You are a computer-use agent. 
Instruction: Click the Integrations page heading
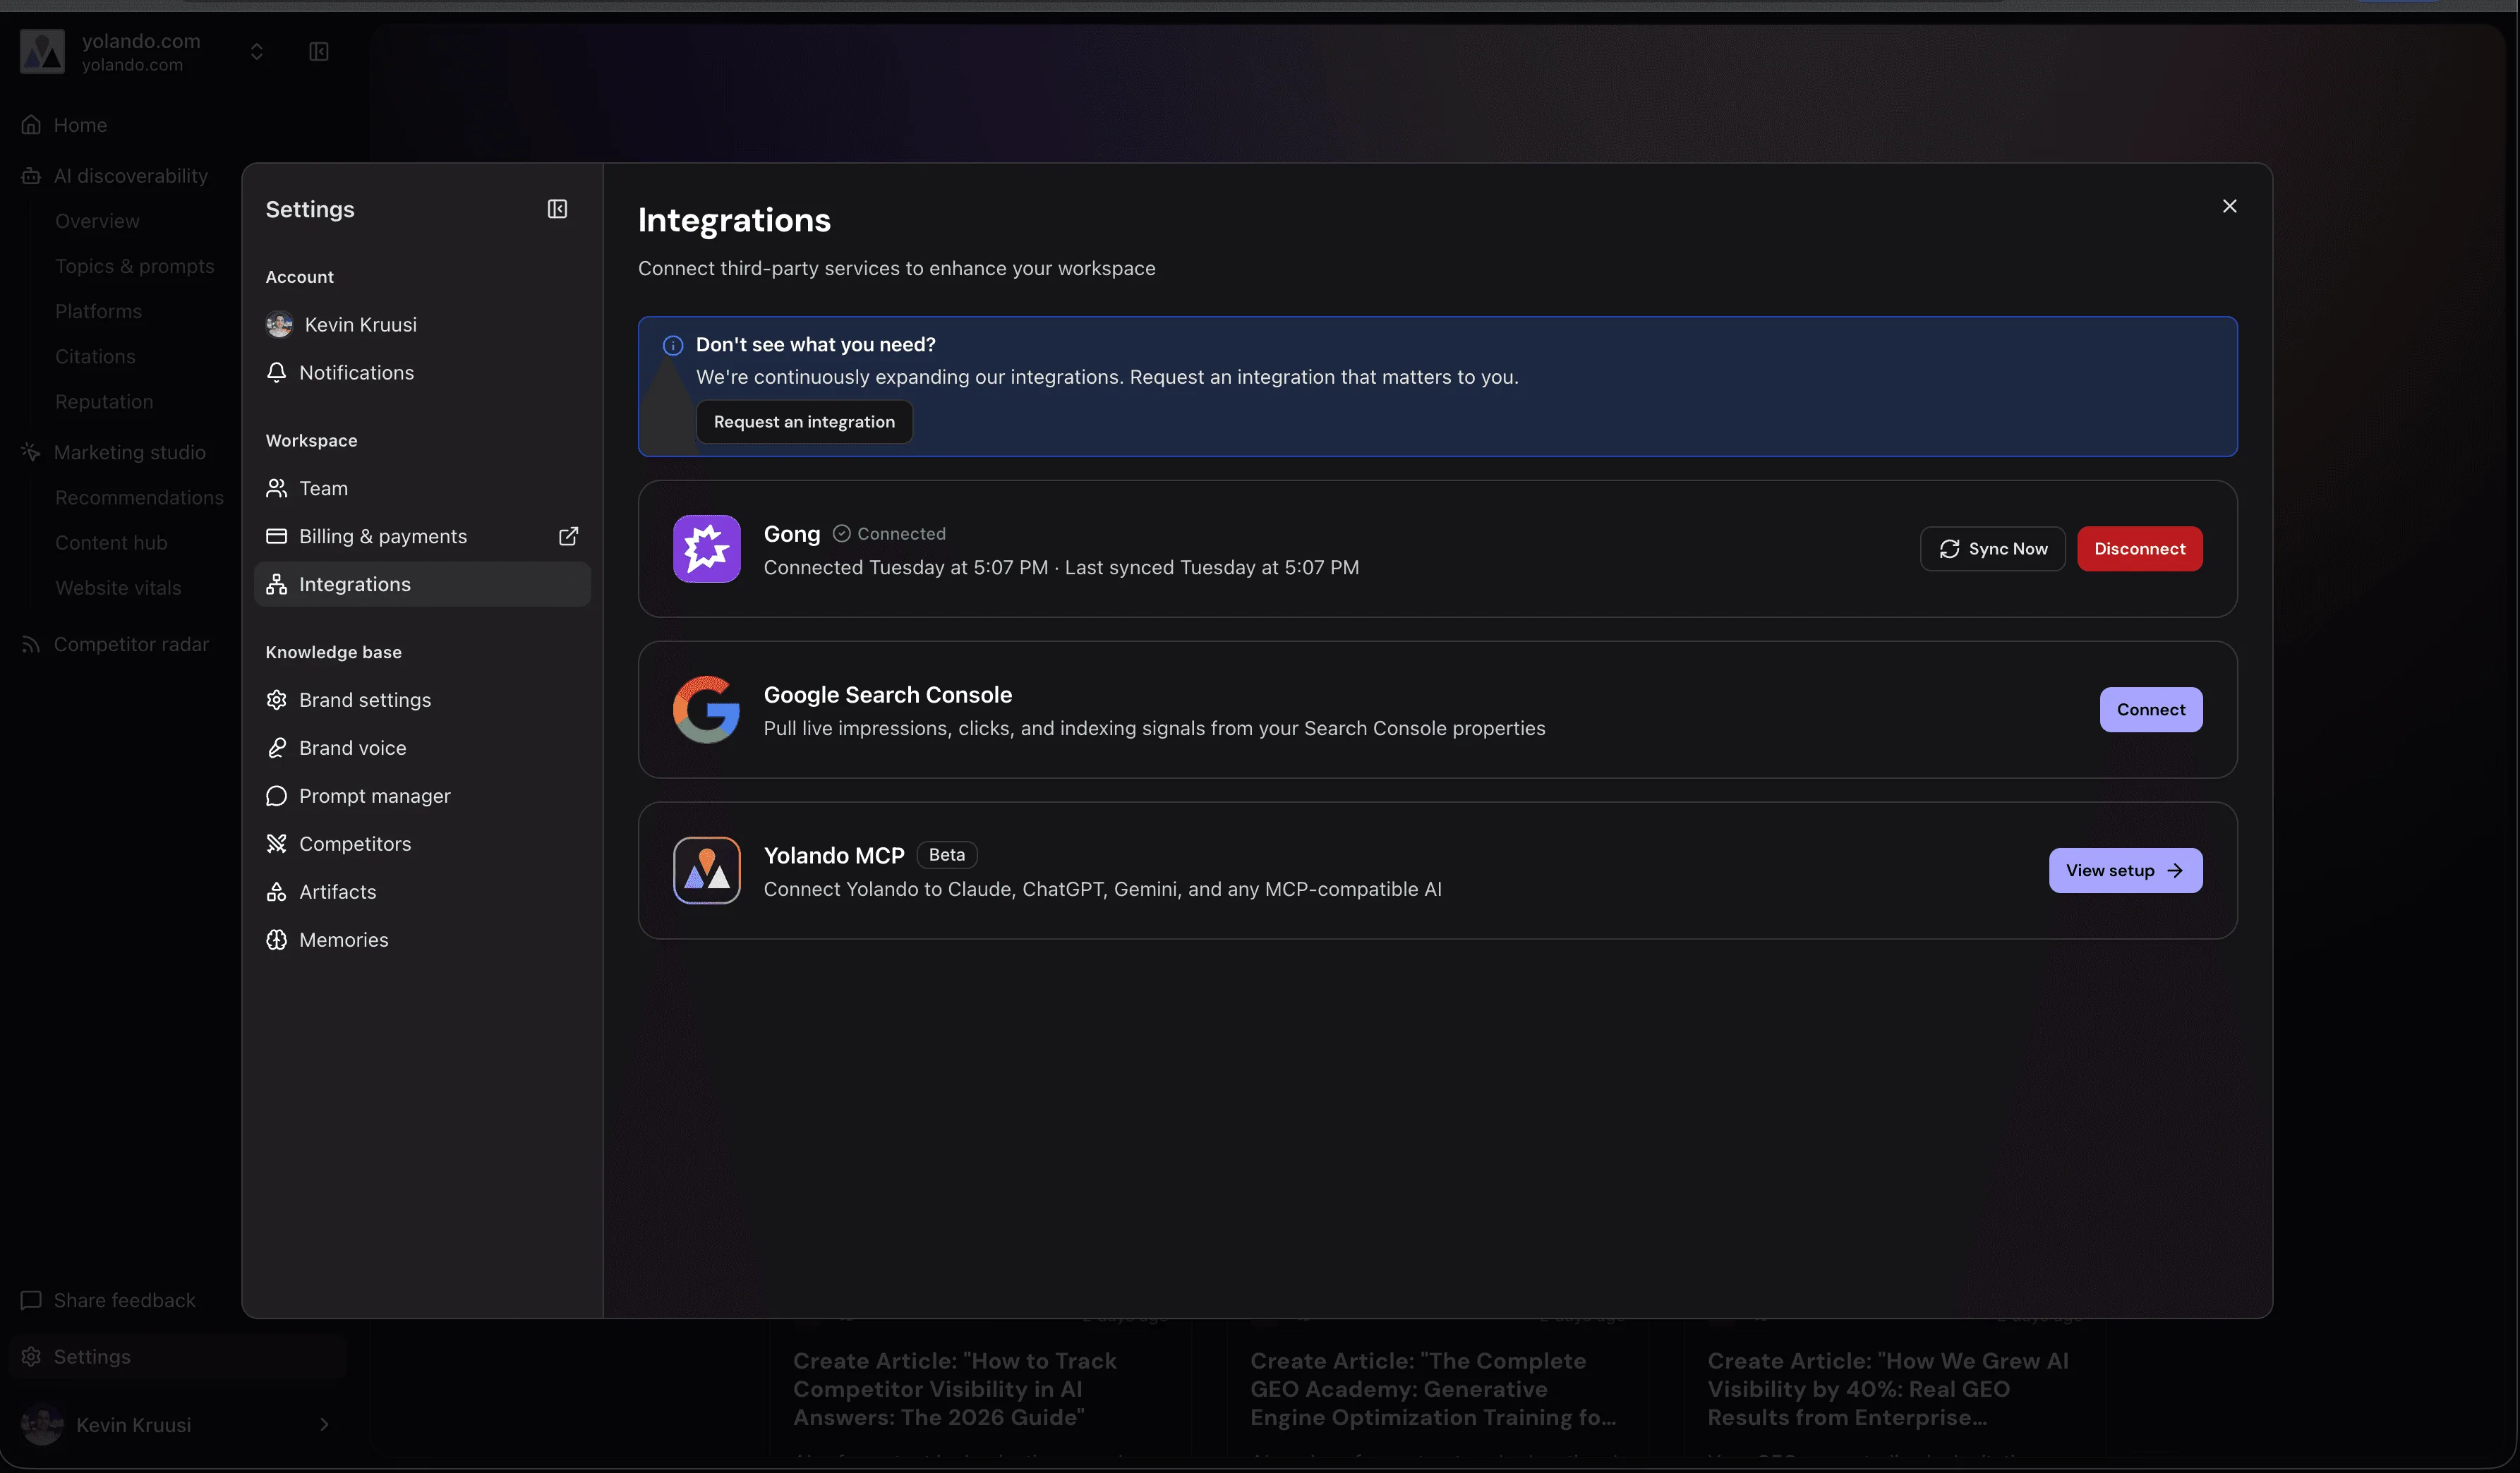[734, 220]
